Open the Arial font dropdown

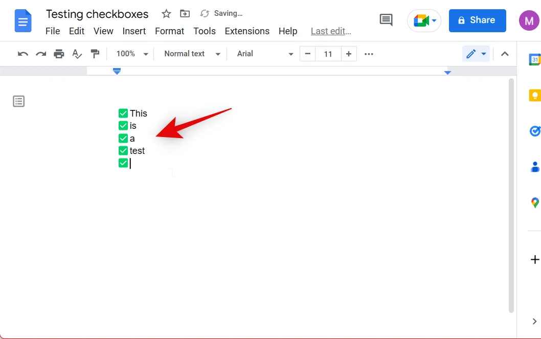coord(265,54)
